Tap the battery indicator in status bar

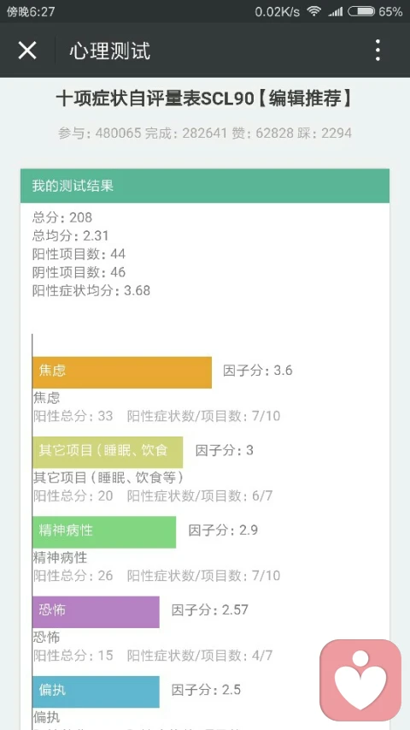361,12
